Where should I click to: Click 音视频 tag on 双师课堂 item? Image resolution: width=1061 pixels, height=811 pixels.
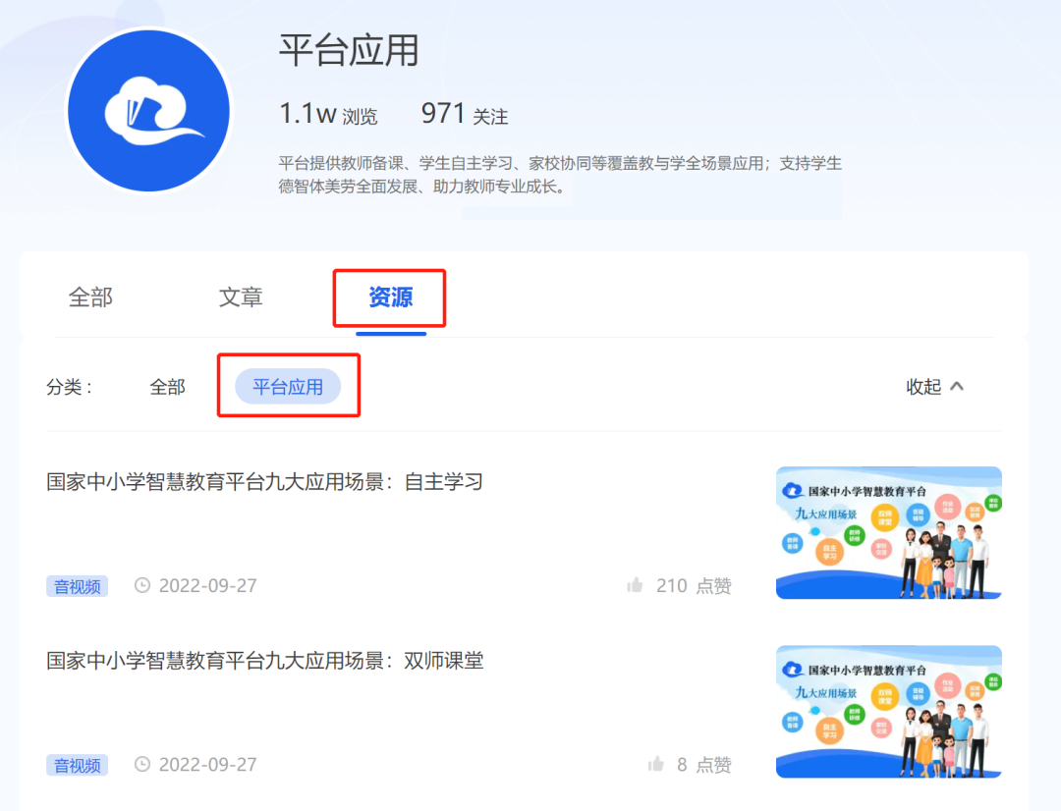(x=77, y=765)
